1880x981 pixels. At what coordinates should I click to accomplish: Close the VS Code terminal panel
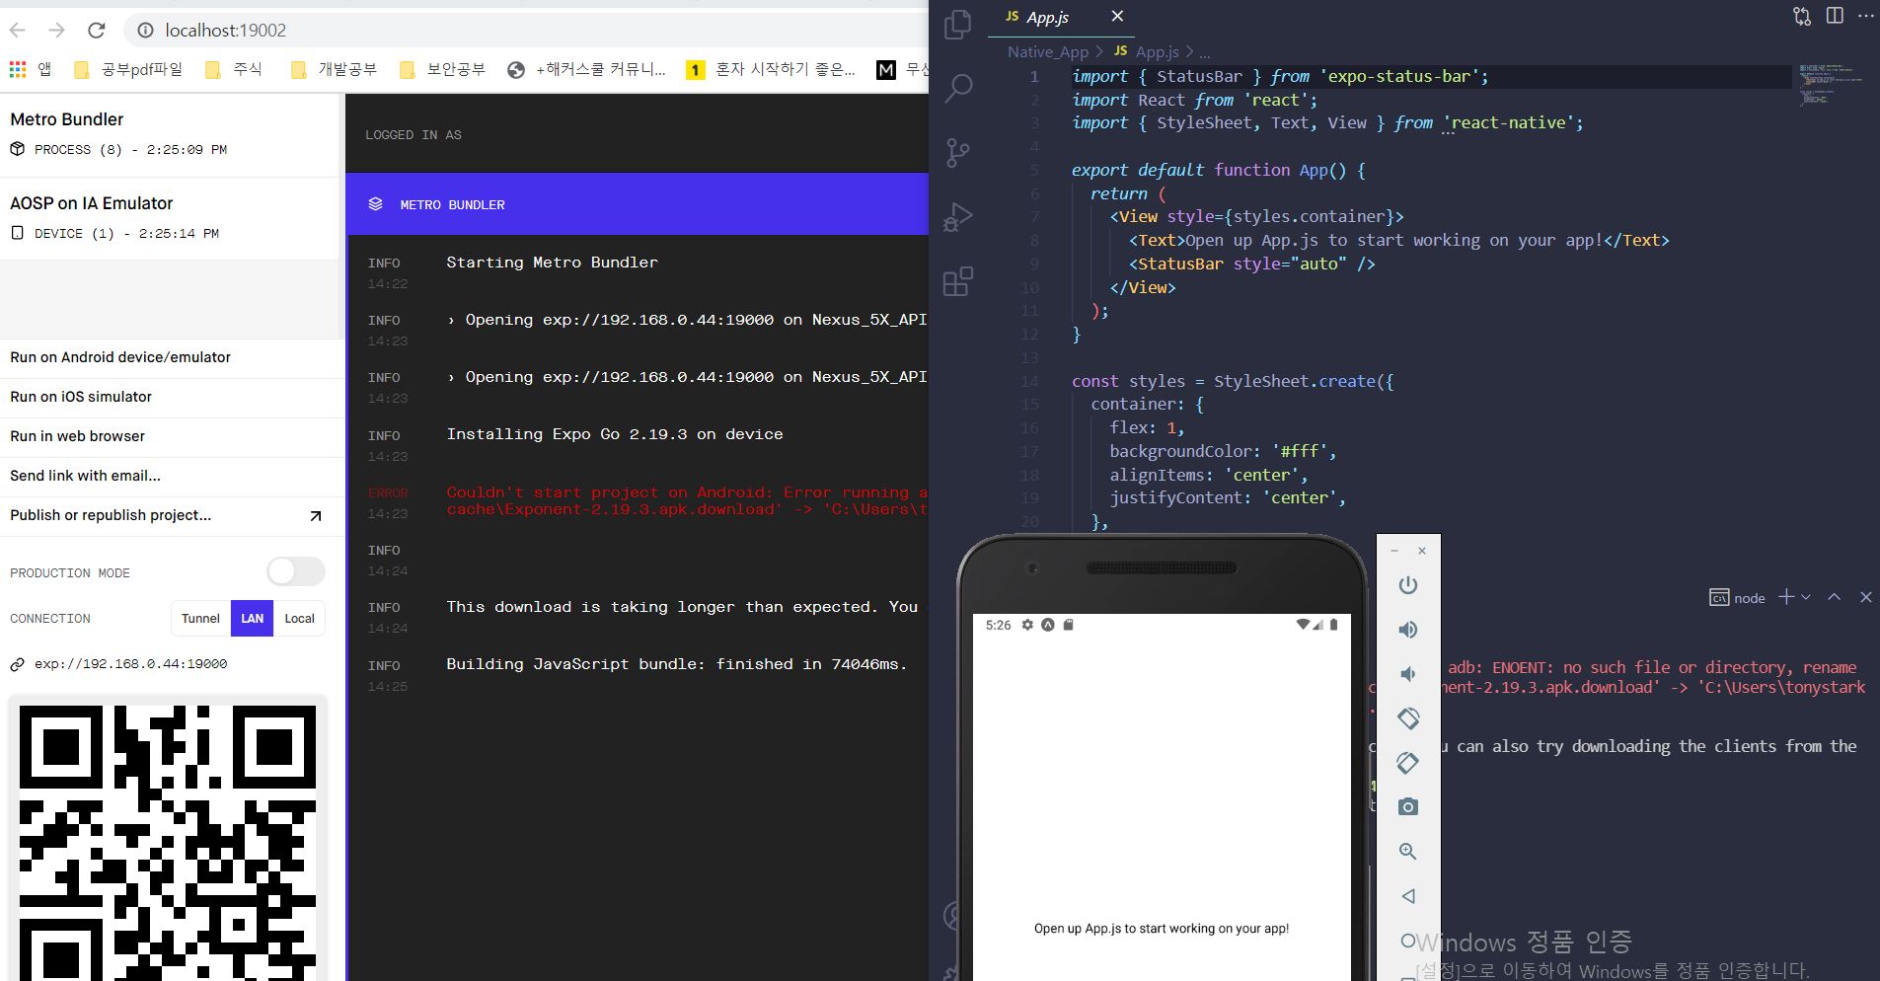click(x=1866, y=597)
